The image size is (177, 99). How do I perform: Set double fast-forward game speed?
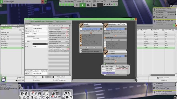point(88,5)
